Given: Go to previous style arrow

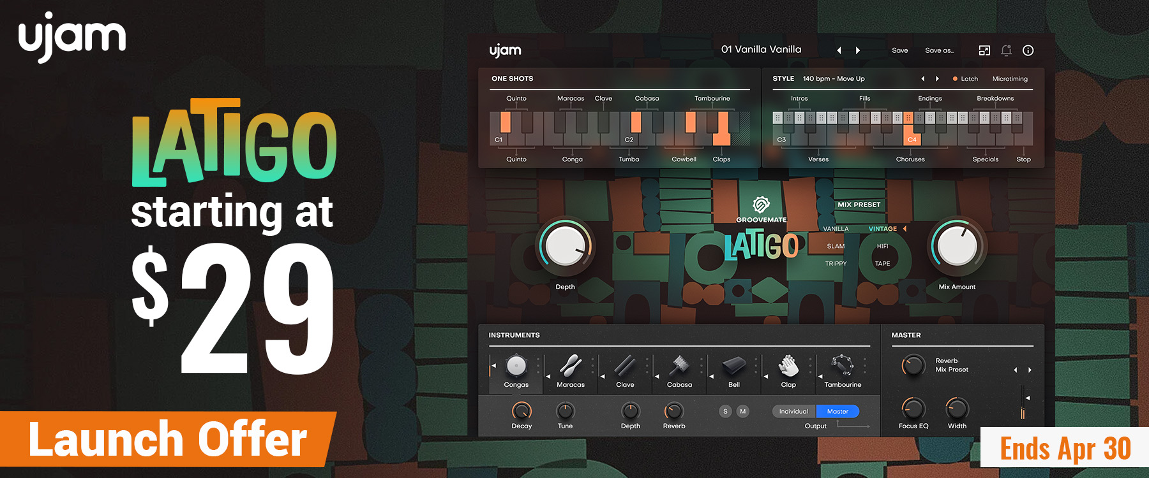Looking at the screenshot, I should pos(922,79).
